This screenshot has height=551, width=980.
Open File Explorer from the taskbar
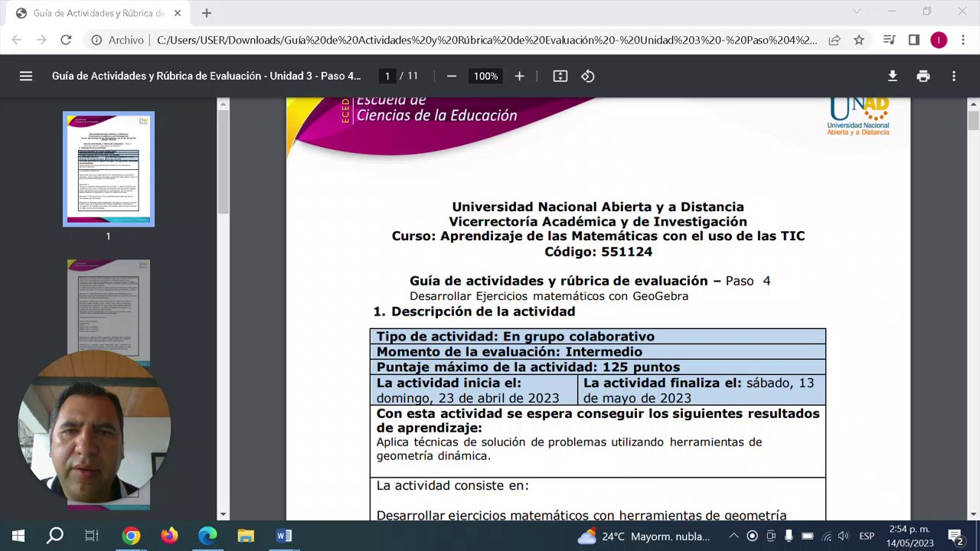point(246,536)
